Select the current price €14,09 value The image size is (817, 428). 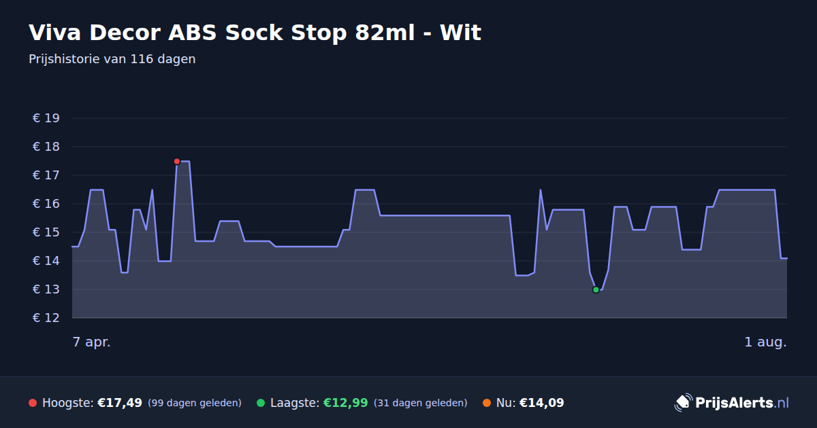[x=541, y=403]
